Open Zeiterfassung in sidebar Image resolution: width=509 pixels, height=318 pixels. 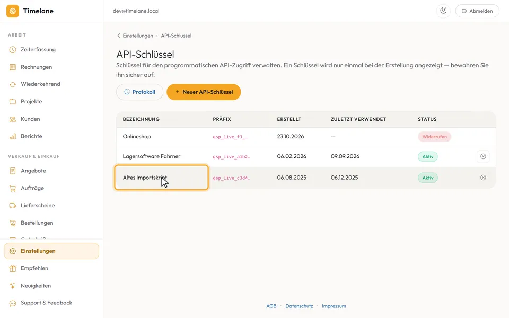51,50
